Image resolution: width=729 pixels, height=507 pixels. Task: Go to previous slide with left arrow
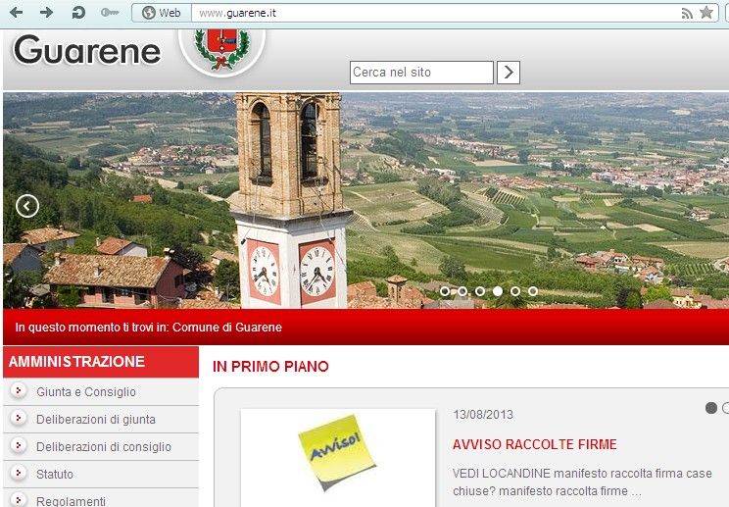tap(27, 206)
